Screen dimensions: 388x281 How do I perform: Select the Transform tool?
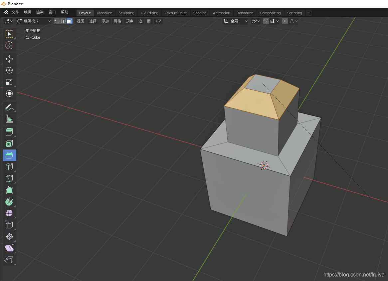click(9, 94)
